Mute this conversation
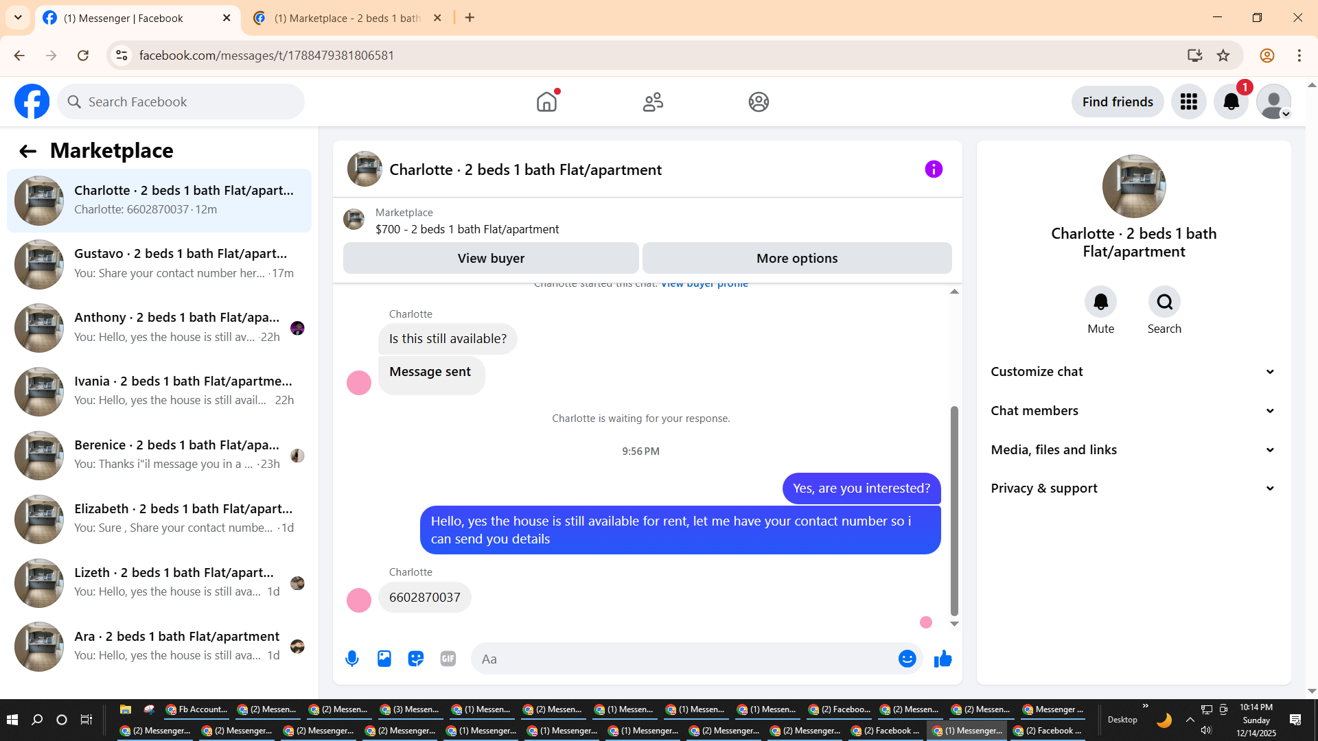The image size is (1318, 741). pyautogui.click(x=1100, y=302)
